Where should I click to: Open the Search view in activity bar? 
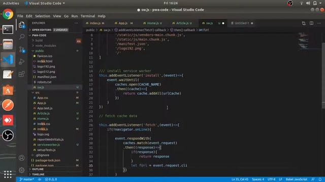21,37
